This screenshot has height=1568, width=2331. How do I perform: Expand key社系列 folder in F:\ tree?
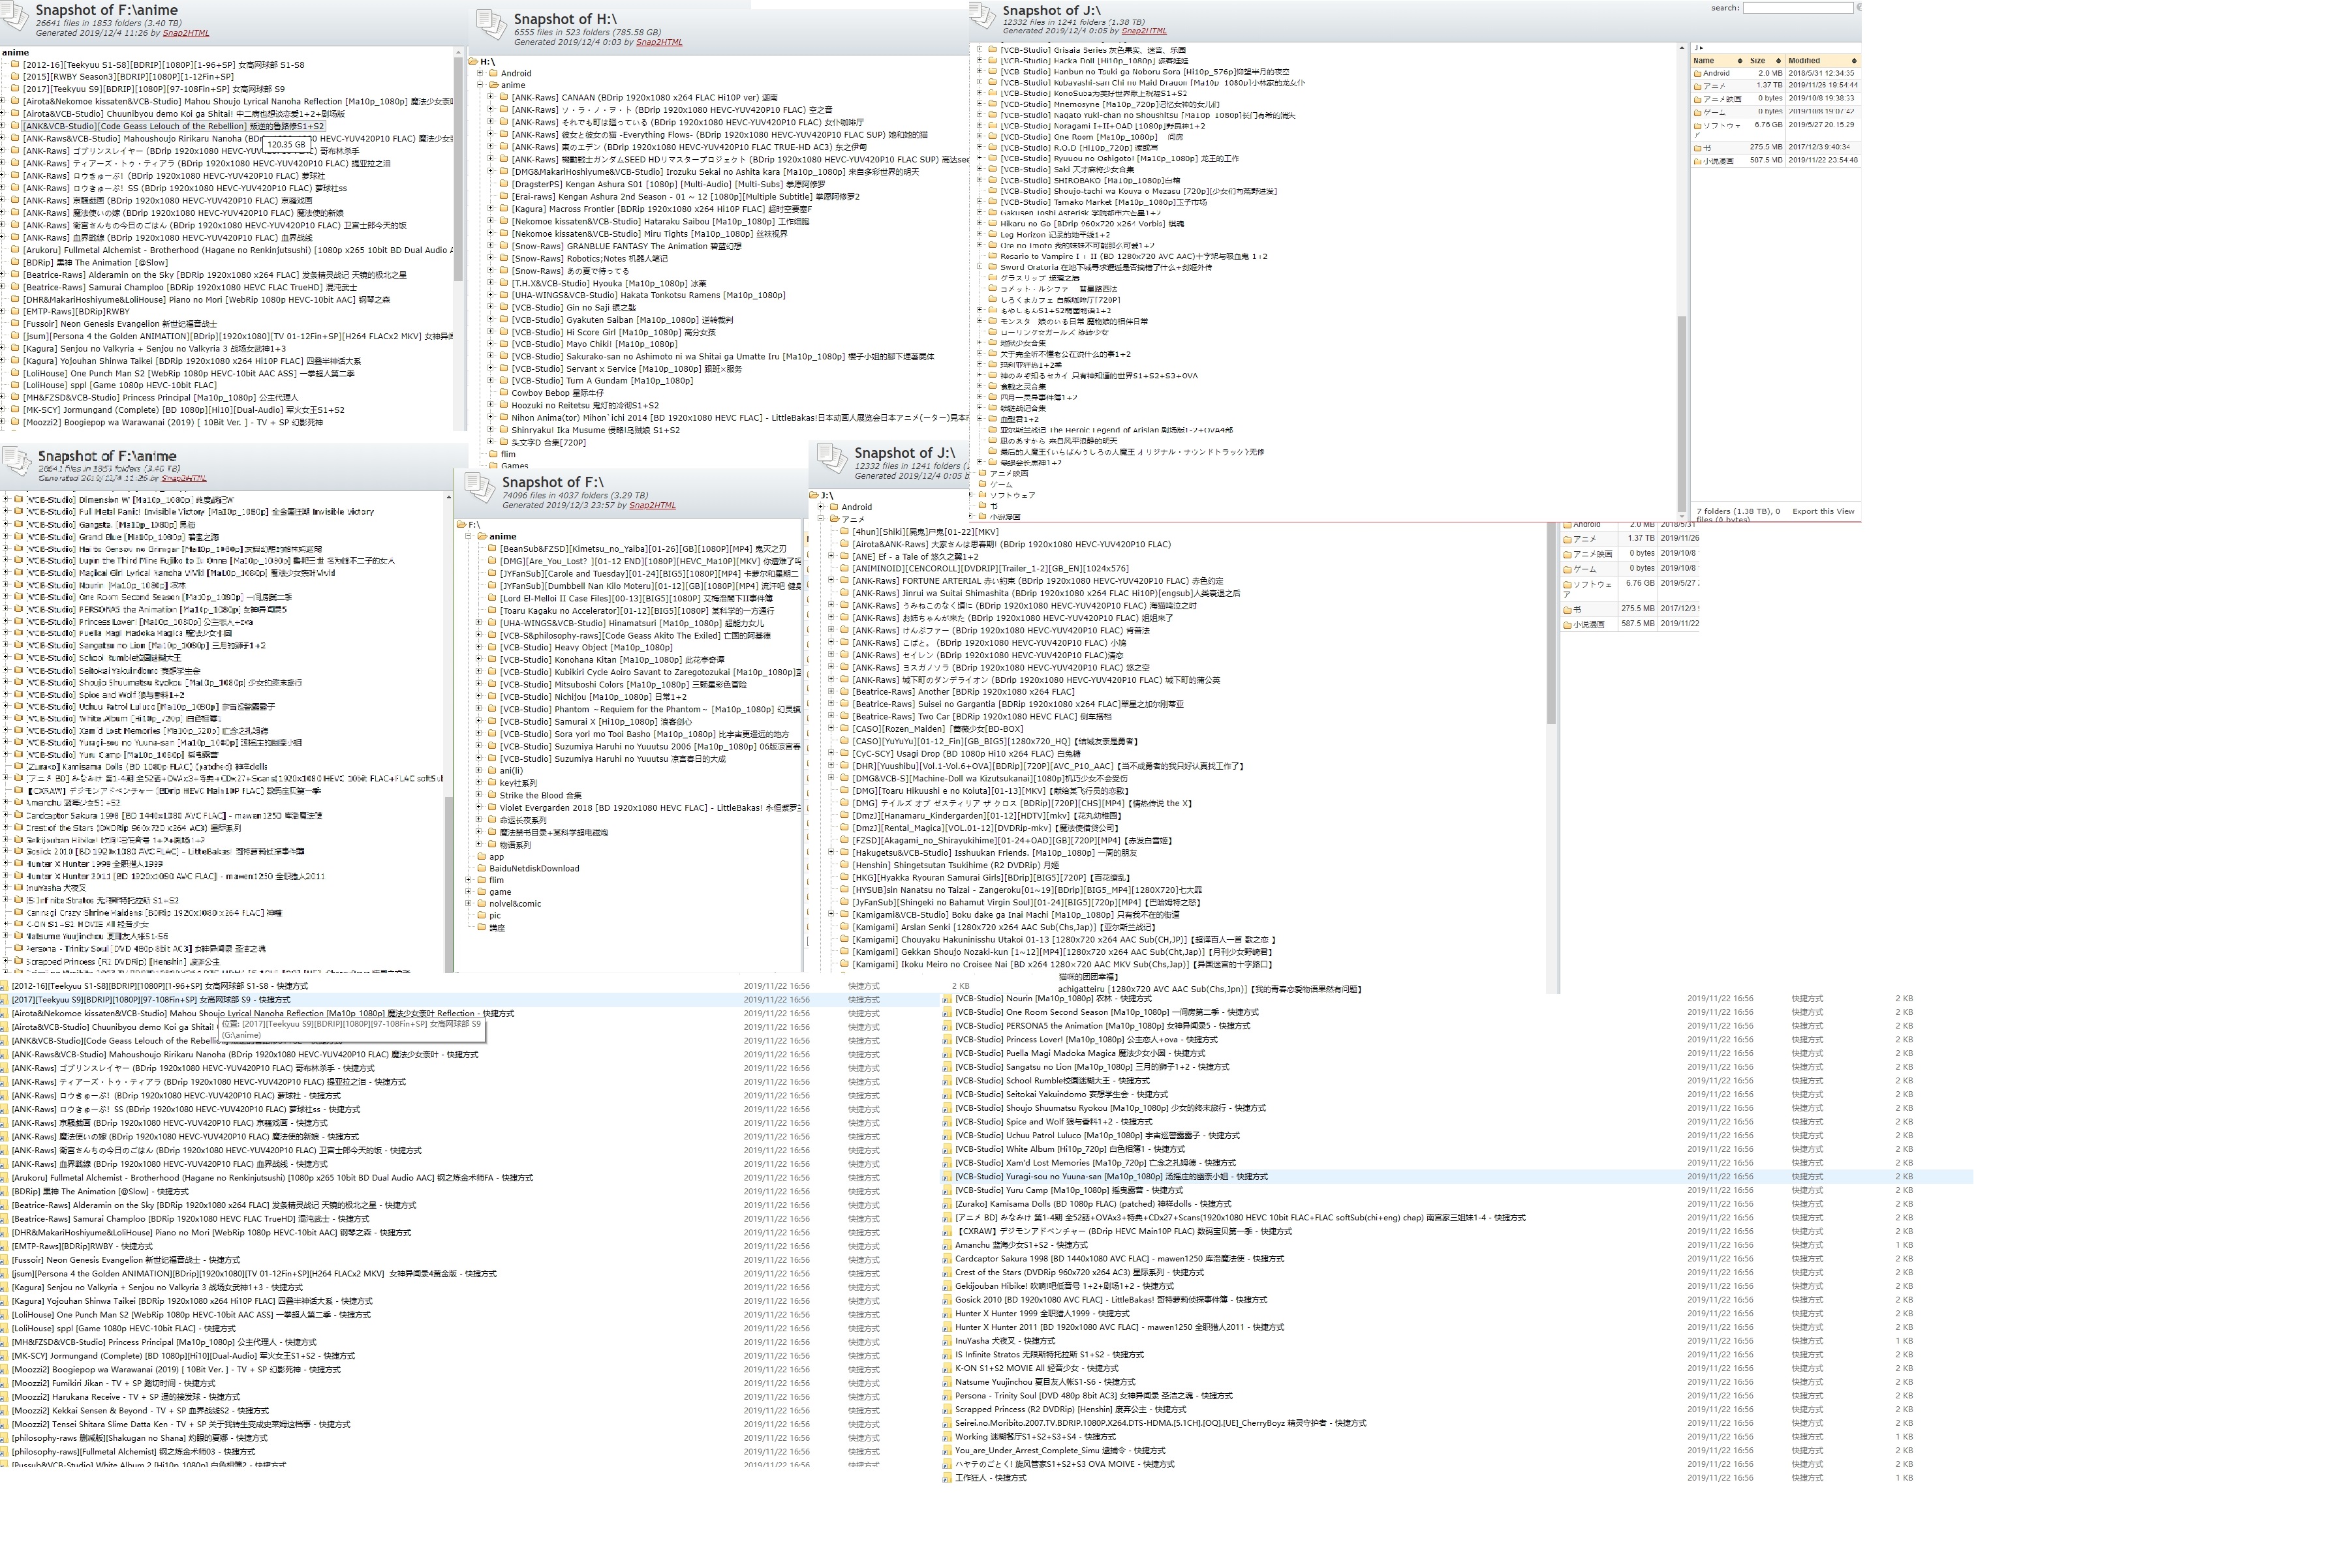pyautogui.click(x=479, y=783)
